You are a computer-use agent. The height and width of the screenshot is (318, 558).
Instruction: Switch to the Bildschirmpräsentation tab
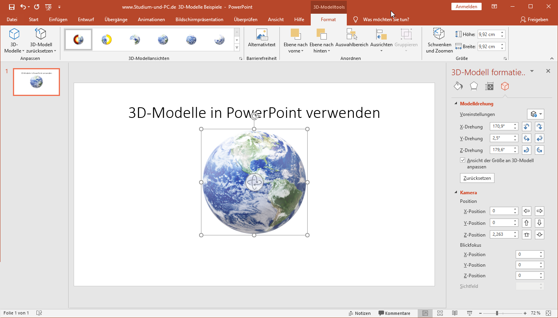click(199, 20)
